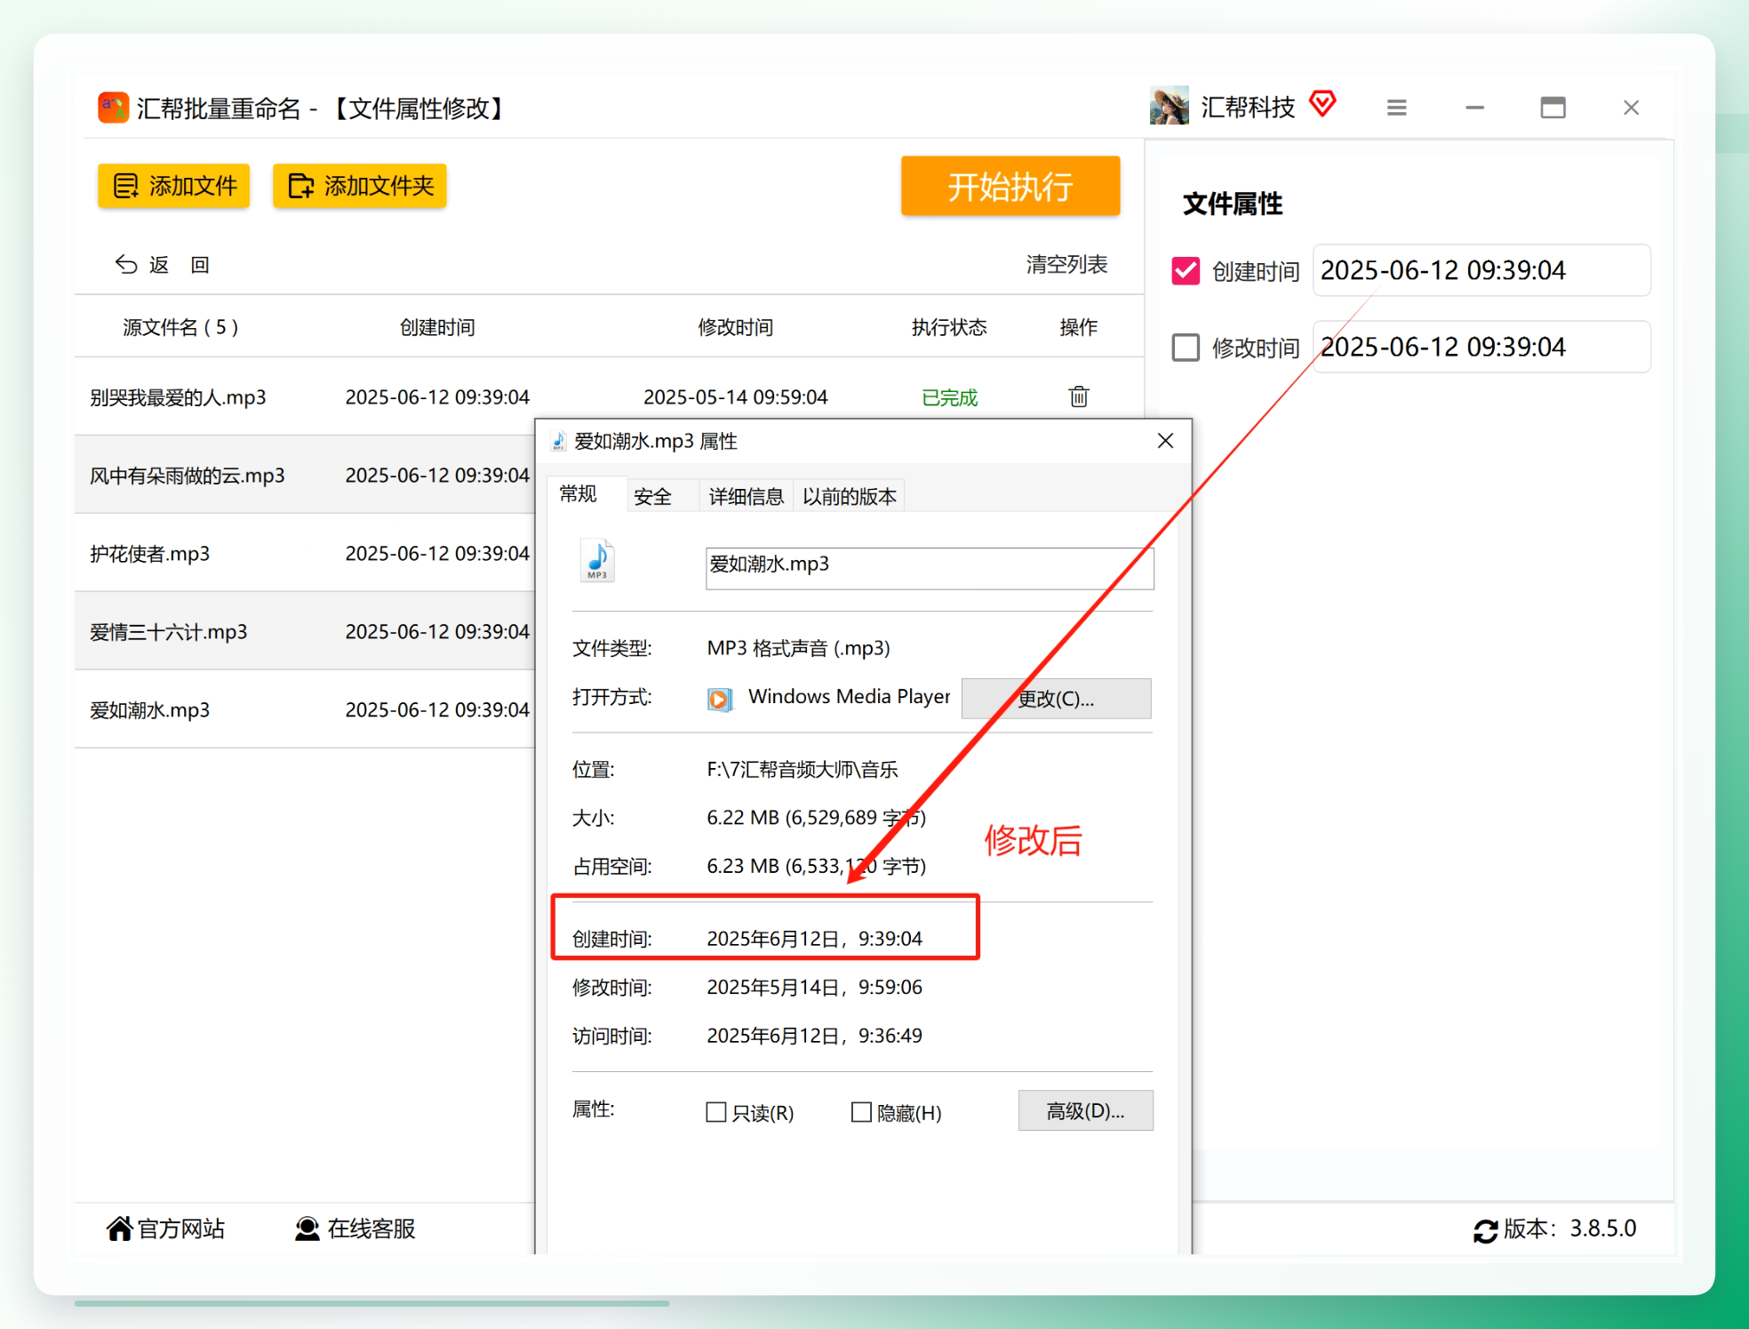Tick the 隐藏(H) checkbox
1749x1329 pixels.
[x=860, y=1112]
